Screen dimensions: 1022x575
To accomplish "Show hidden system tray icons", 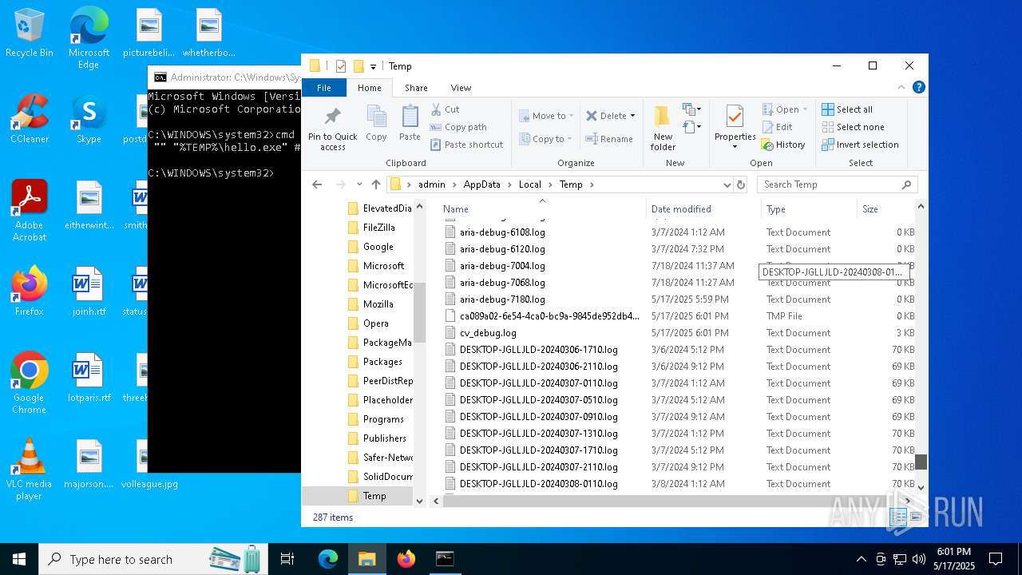I will (x=861, y=559).
